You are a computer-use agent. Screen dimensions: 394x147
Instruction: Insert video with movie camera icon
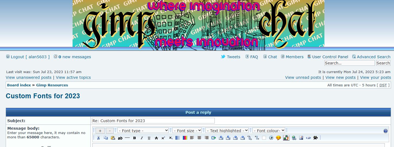click(x=315, y=138)
